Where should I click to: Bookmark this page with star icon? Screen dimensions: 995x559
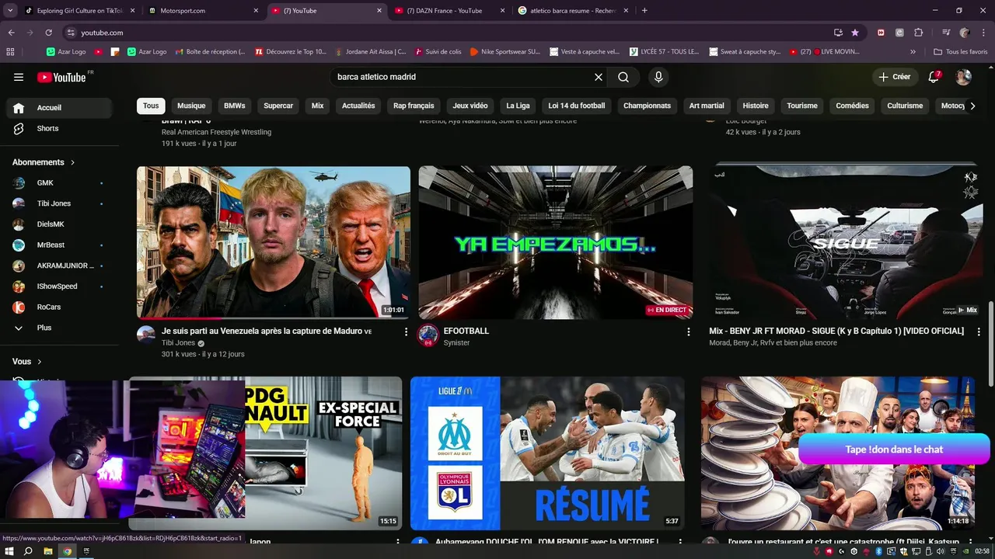click(x=855, y=33)
